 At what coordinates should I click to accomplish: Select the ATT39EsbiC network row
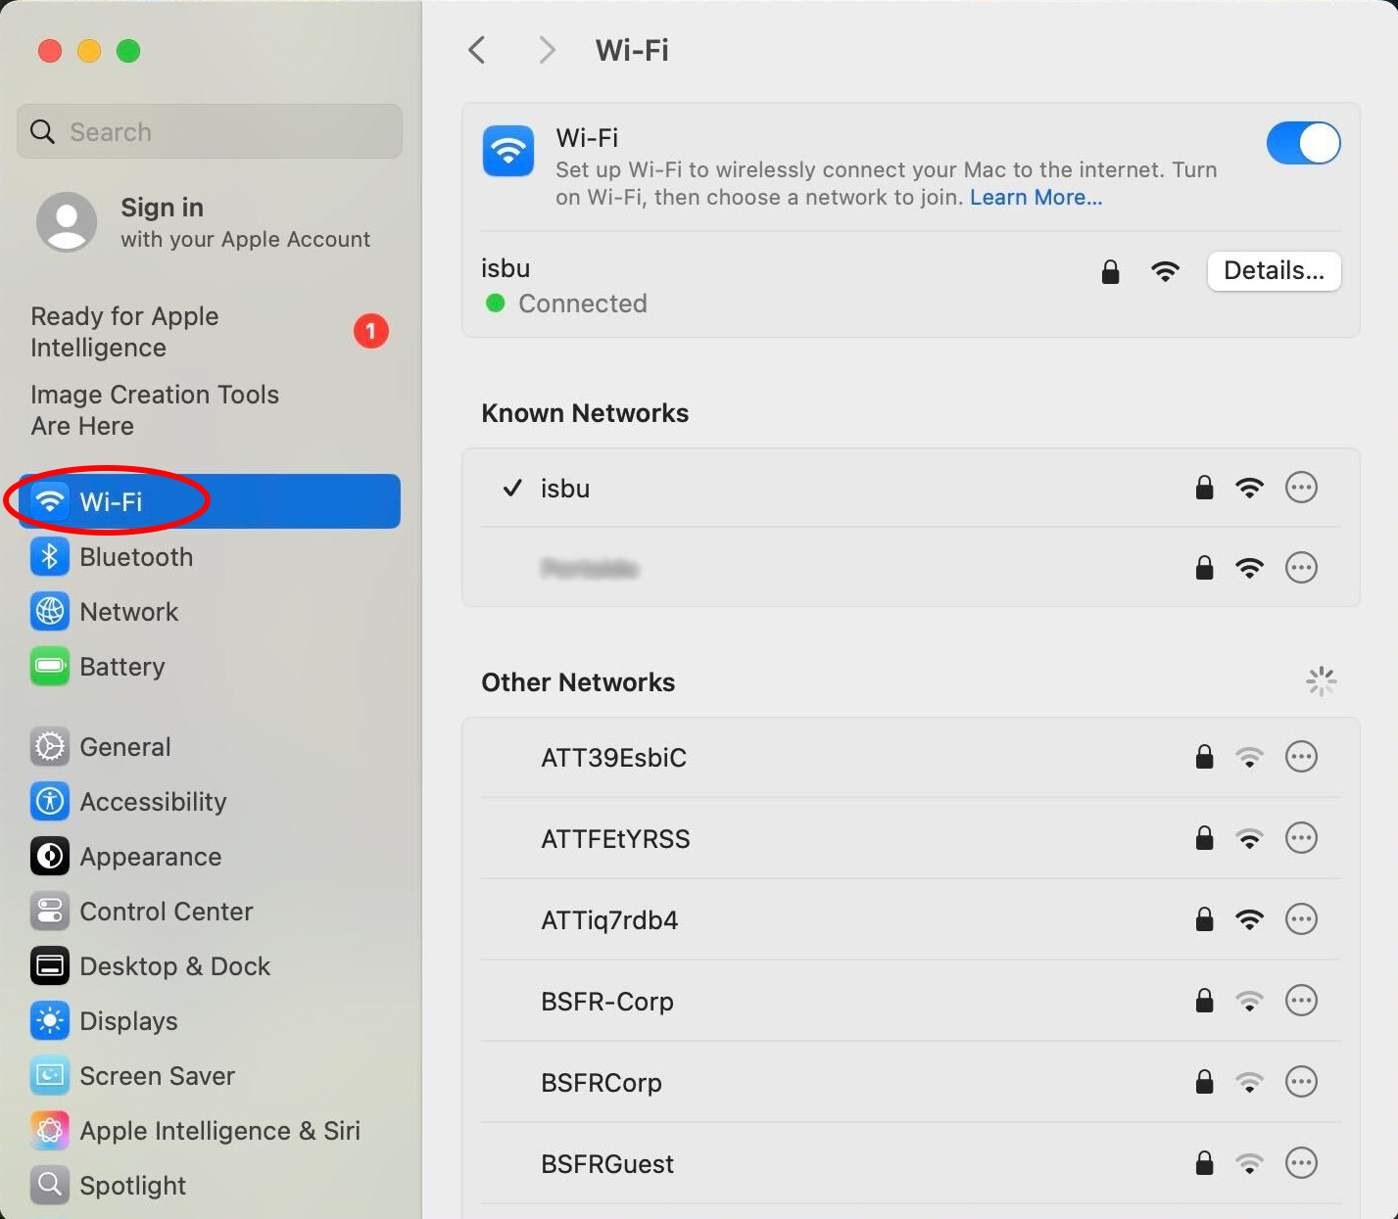click(911, 757)
